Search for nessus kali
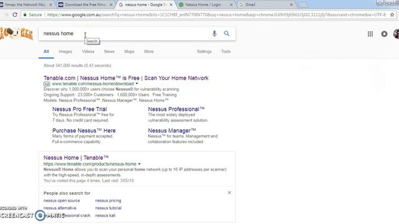399x224 pixels. click(105, 216)
